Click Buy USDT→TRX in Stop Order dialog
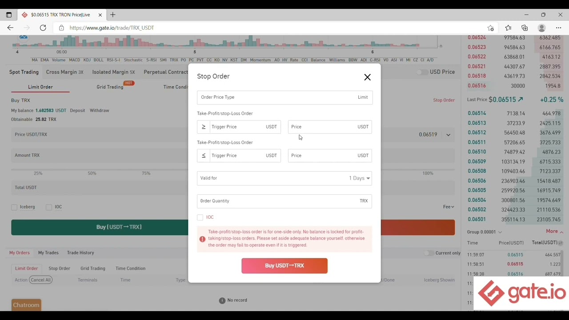Screen dimensions: 569x320 [x=284, y=266]
